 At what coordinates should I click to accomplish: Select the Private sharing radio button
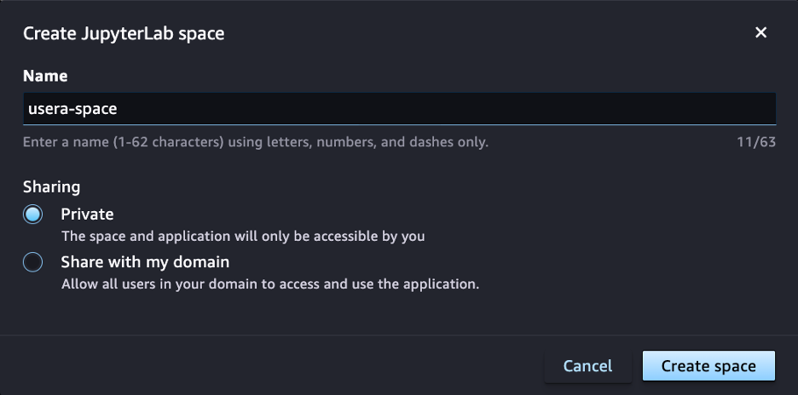point(33,215)
